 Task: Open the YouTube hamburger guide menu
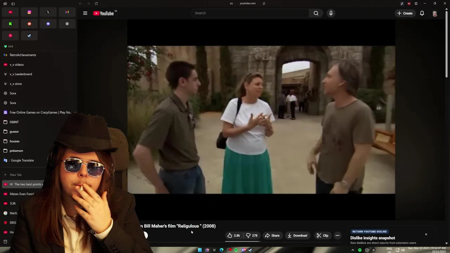(x=85, y=13)
